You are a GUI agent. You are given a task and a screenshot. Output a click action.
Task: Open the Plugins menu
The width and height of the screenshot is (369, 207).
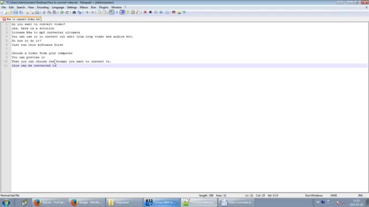[103, 7]
